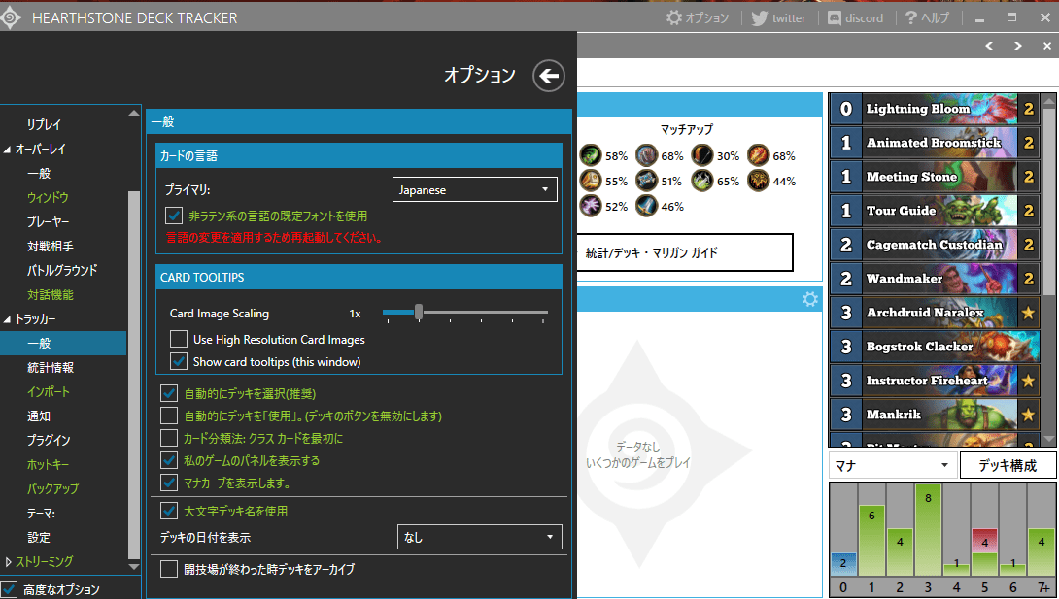Open the デッキの日付を表示 dropdown
The image size is (1059, 599).
click(480, 537)
